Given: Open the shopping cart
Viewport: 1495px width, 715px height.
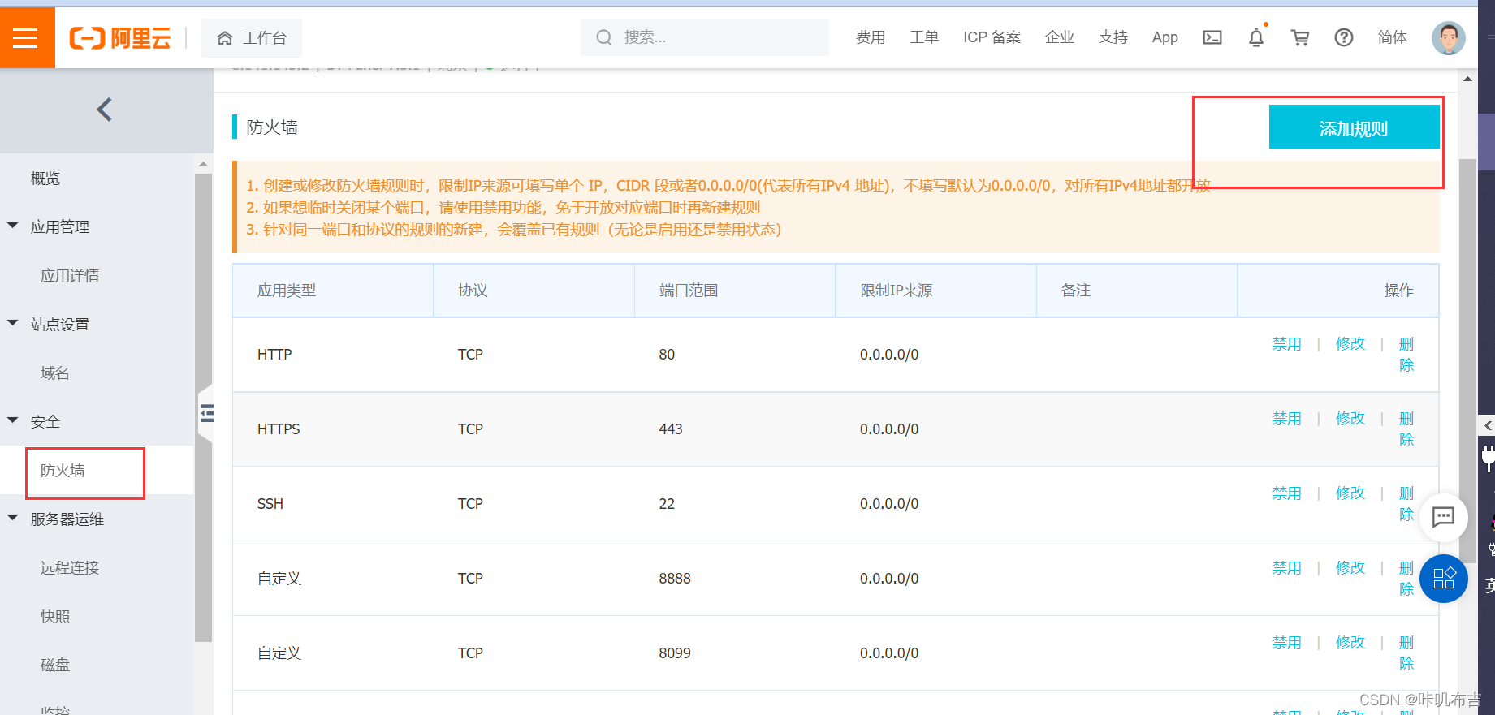Looking at the screenshot, I should pyautogui.click(x=1300, y=37).
